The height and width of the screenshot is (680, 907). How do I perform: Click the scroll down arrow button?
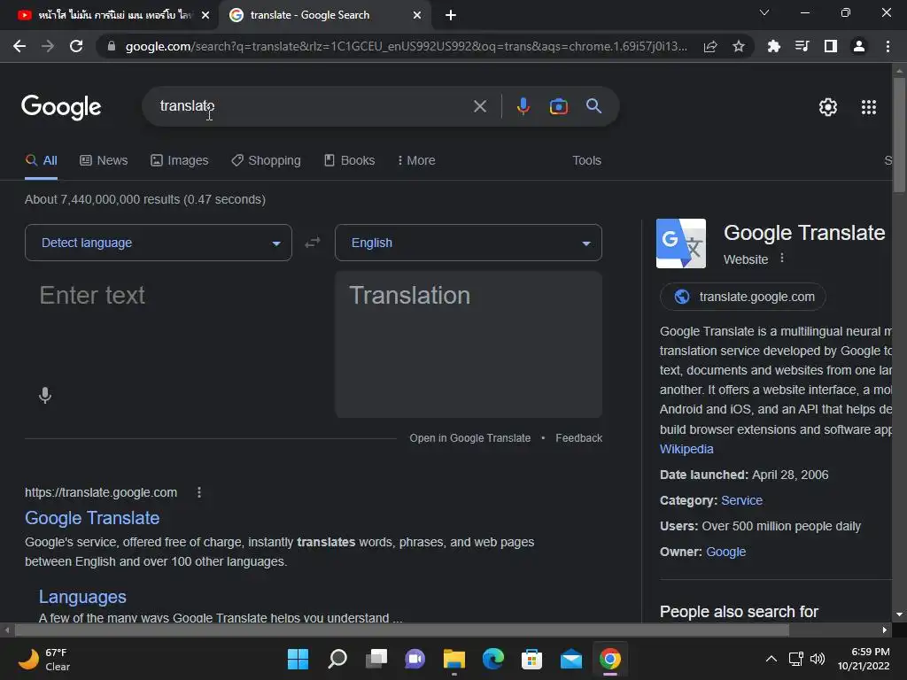[x=899, y=614]
